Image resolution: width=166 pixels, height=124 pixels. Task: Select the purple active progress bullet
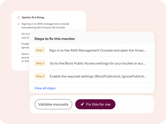point(18,24)
